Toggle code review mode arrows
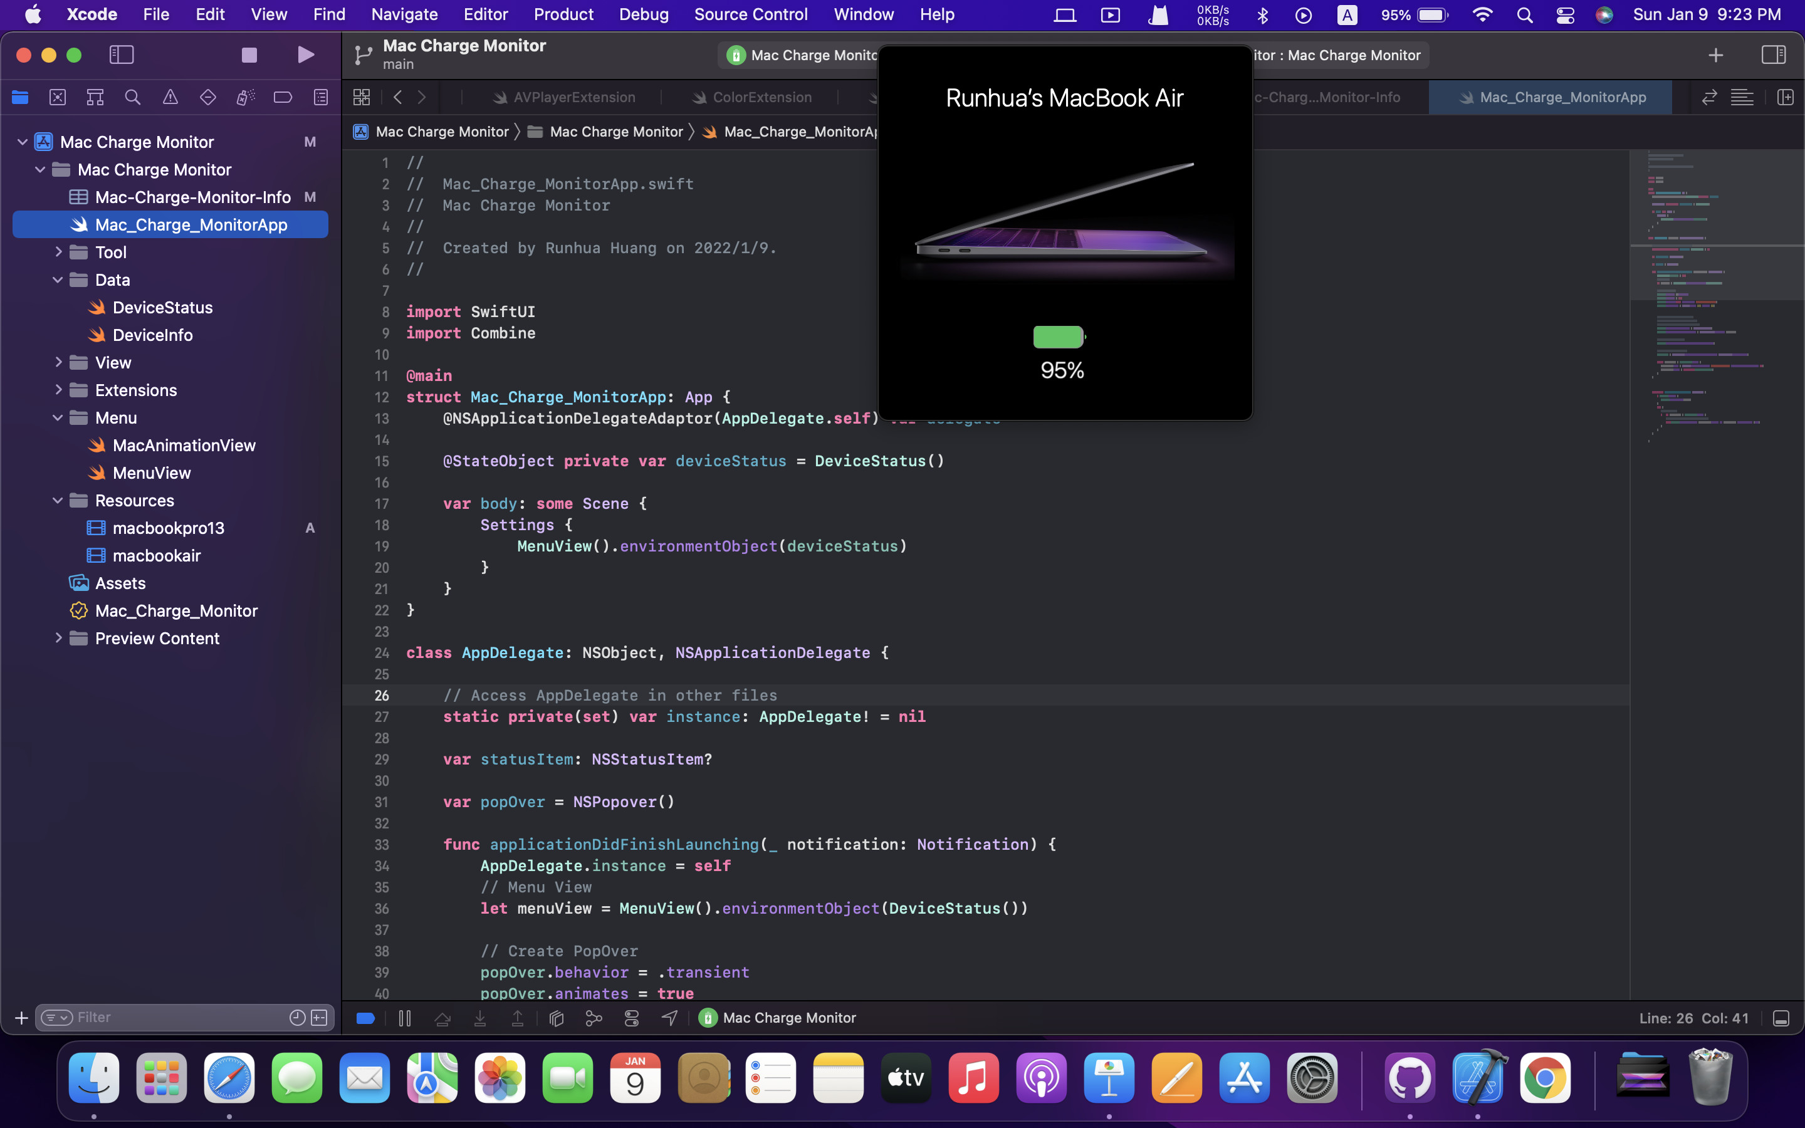This screenshot has width=1805, height=1128. coord(1710,97)
